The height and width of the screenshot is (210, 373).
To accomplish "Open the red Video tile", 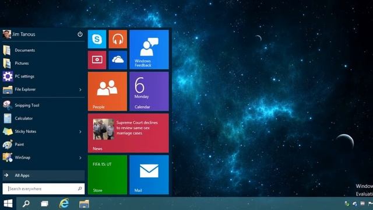I will pyautogui.click(x=97, y=60).
